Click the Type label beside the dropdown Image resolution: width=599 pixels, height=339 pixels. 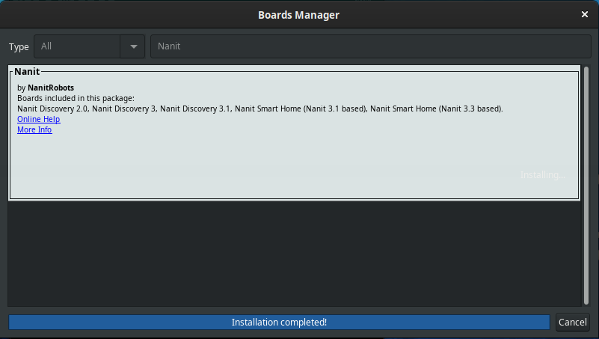19,47
